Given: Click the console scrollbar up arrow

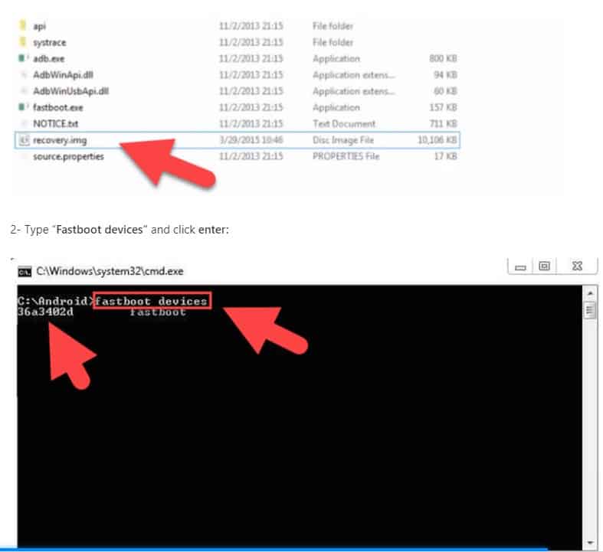Looking at the screenshot, I should pyautogui.click(x=589, y=293).
